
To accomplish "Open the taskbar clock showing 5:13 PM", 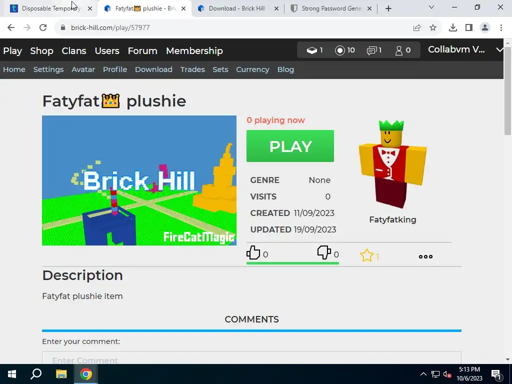I will [x=469, y=374].
